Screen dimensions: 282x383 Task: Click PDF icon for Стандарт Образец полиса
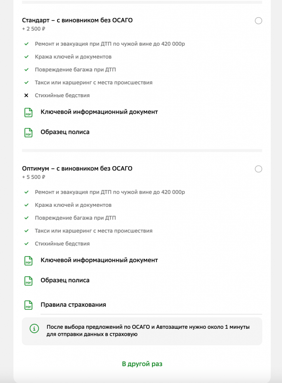pos(28,132)
